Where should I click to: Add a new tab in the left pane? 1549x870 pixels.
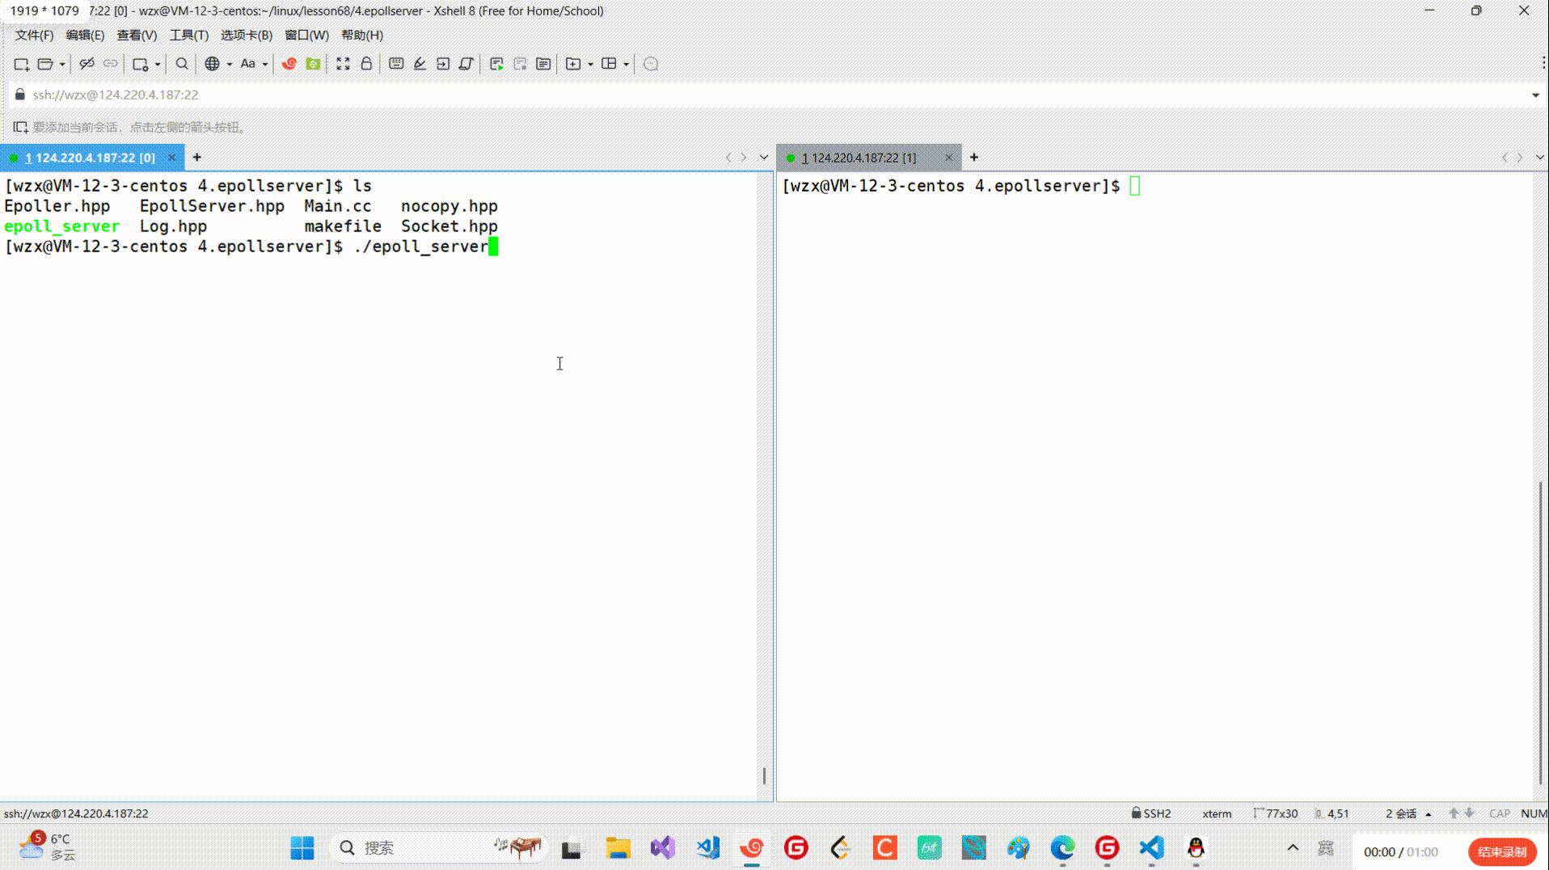197,158
